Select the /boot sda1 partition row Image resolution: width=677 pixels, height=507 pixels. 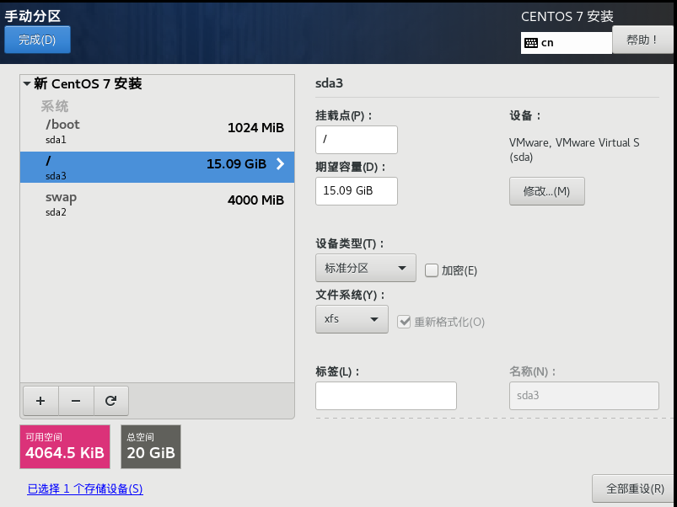tap(157, 131)
